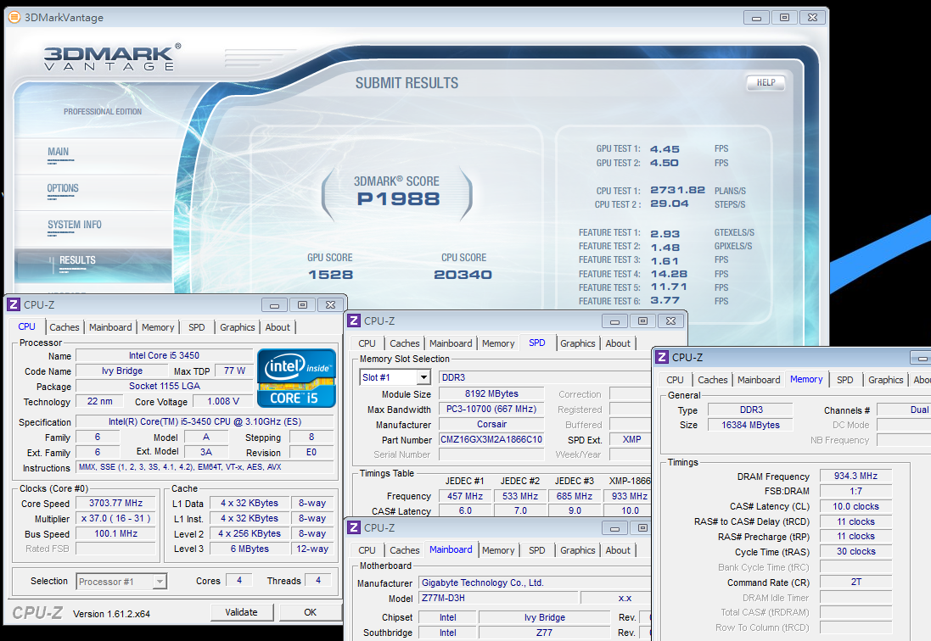Select Graphics tab in the SPD window

(x=577, y=343)
